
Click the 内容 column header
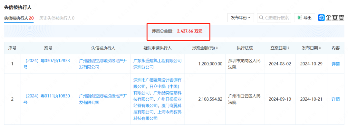(335, 48)
